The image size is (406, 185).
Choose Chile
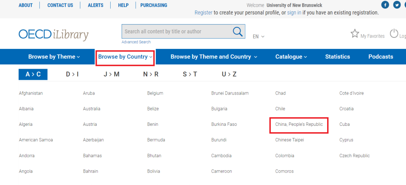(x=280, y=109)
